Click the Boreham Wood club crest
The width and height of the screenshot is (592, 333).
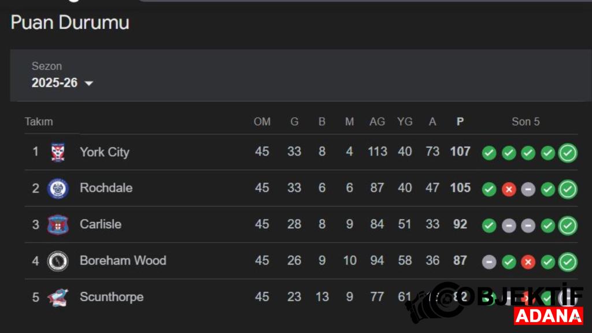[x=58, y=261]
